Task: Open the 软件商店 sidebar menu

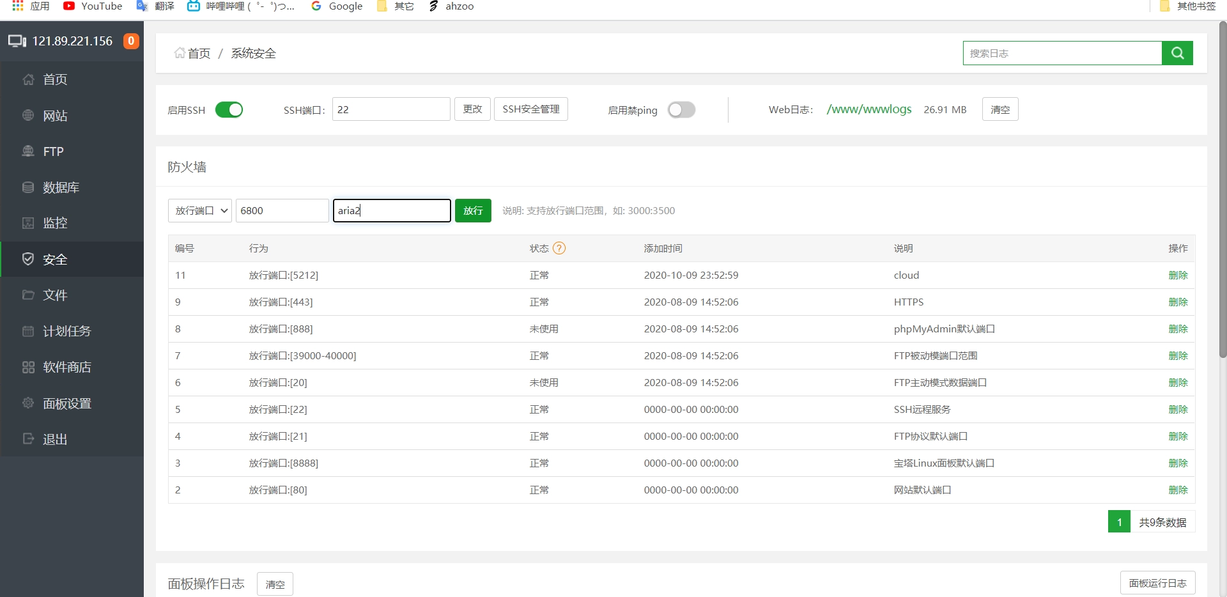Action: pyautogui.click(x=66, y=367)
